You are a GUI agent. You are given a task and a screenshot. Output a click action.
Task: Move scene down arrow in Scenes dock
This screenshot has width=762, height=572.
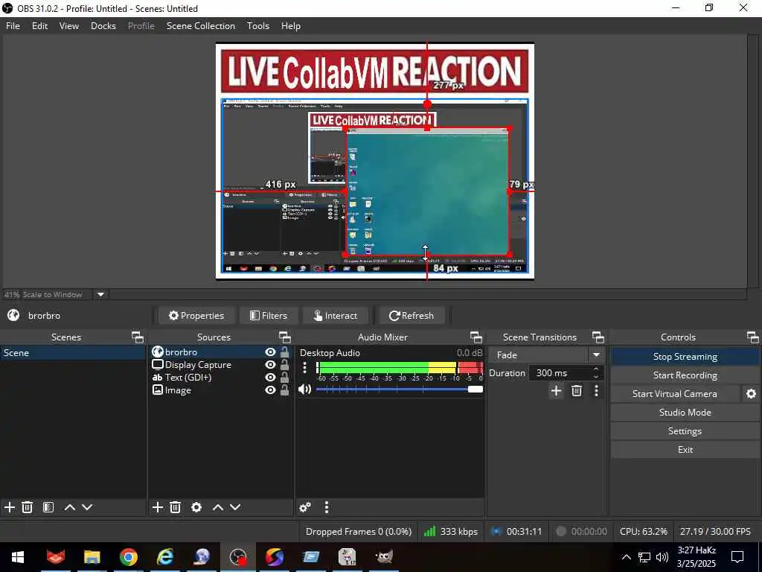click(87, 507)
